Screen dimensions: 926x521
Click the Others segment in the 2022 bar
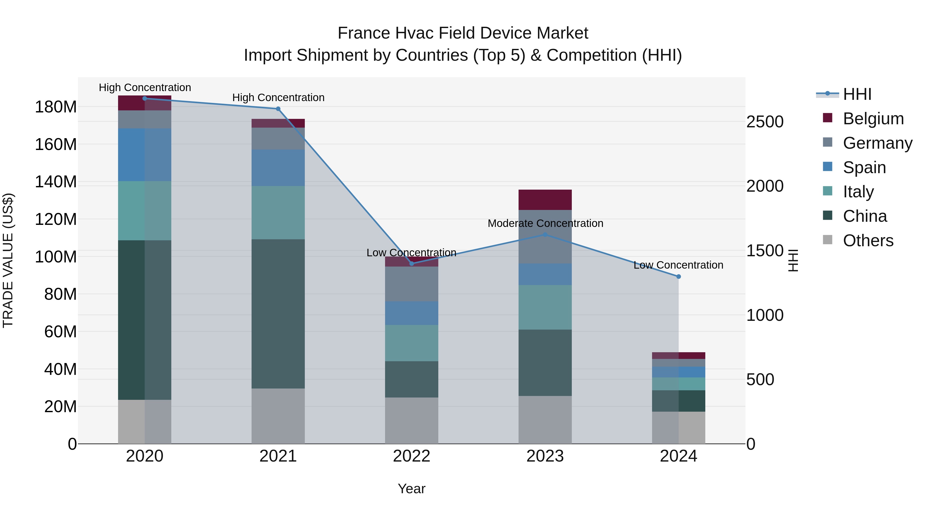(x=412, y=421)
